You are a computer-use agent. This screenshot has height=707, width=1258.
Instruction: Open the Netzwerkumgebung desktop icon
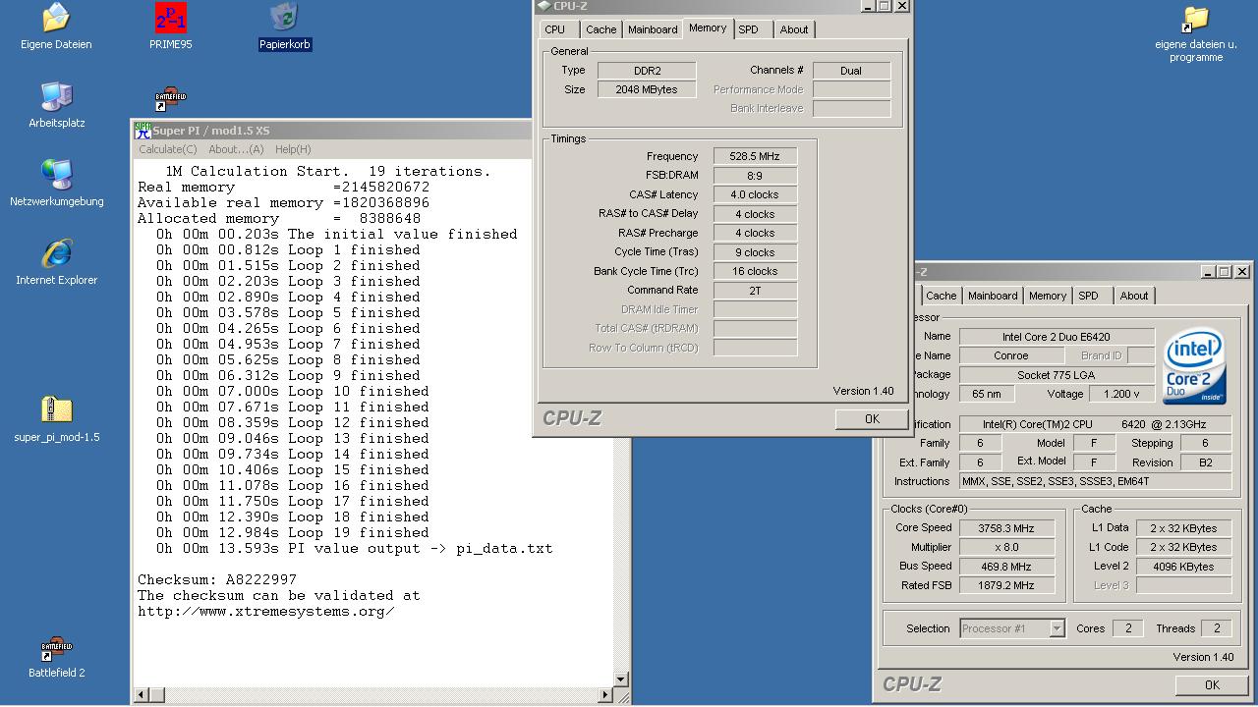click(x=56, y=184)
